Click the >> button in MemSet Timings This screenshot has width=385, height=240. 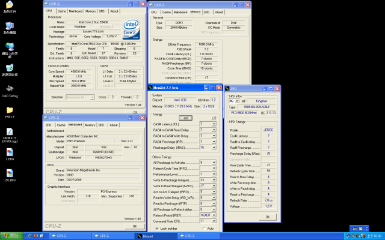[214, 118]
